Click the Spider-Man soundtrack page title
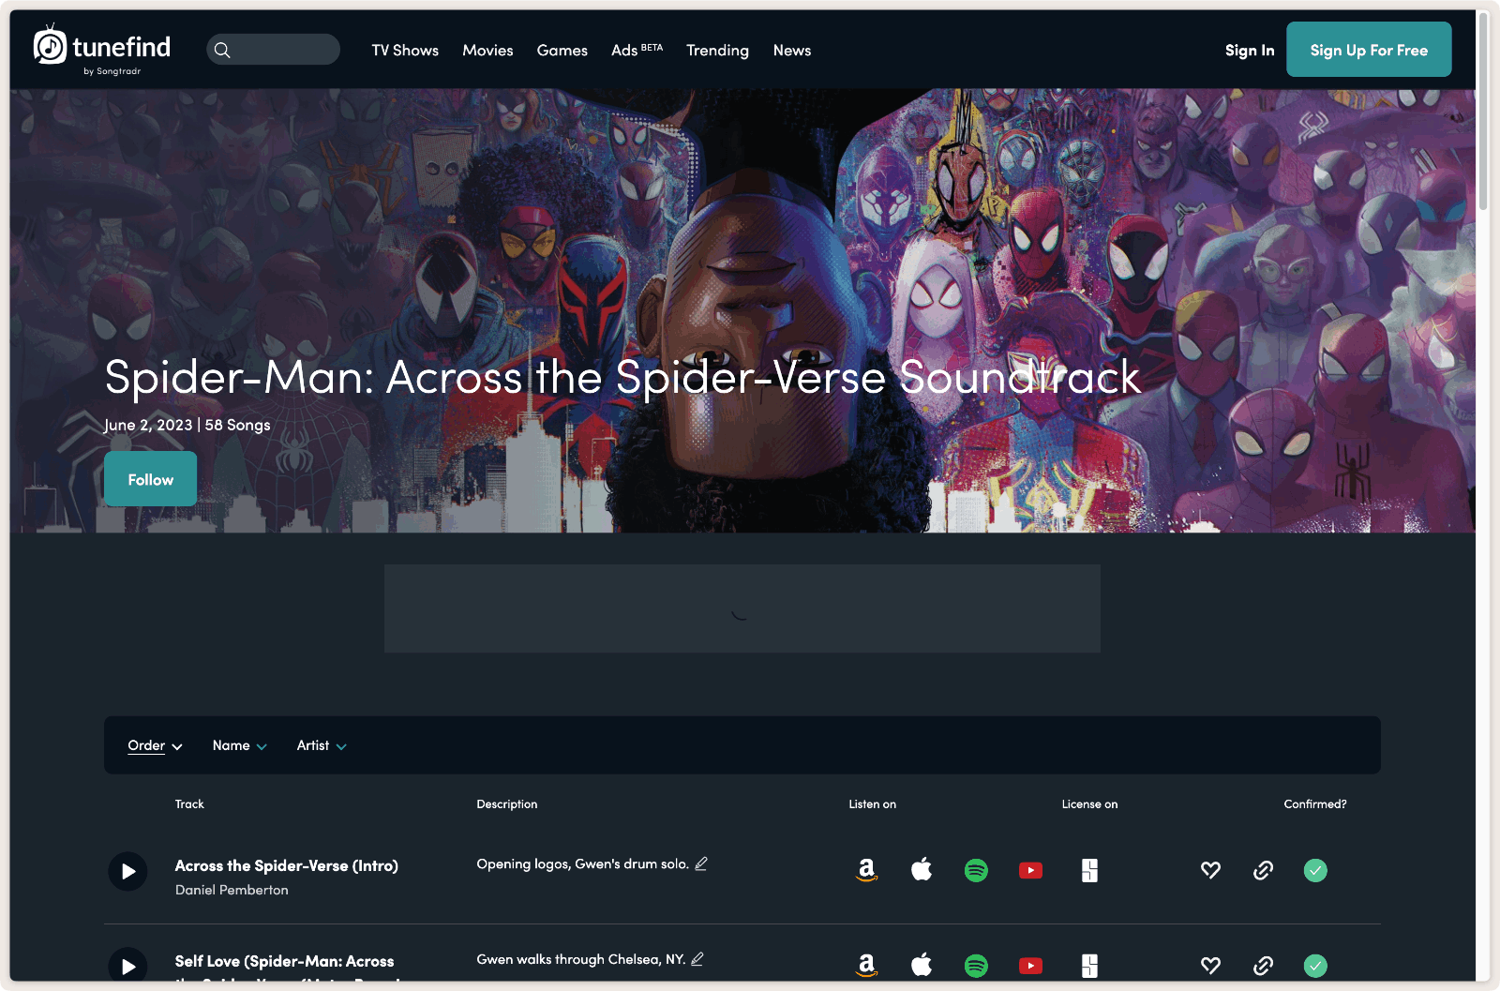1500x991 pixels. point(622,377)
